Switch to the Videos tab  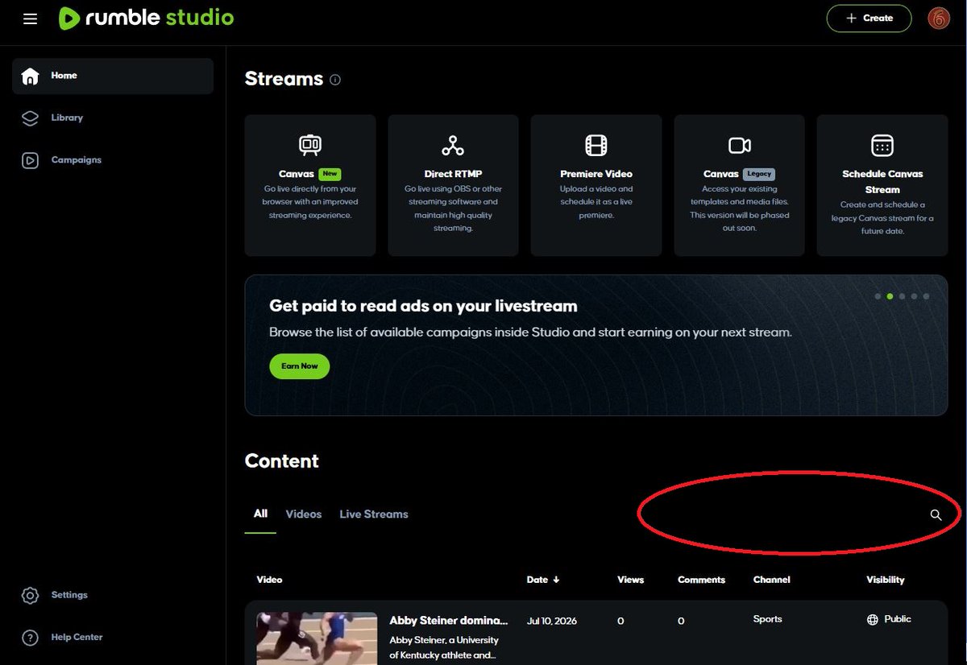pos(304,514)
